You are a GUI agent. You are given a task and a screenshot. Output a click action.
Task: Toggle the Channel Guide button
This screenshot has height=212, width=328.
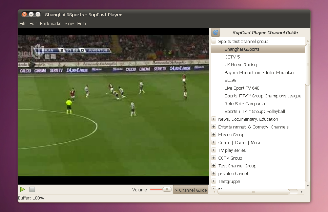[190, 190]
